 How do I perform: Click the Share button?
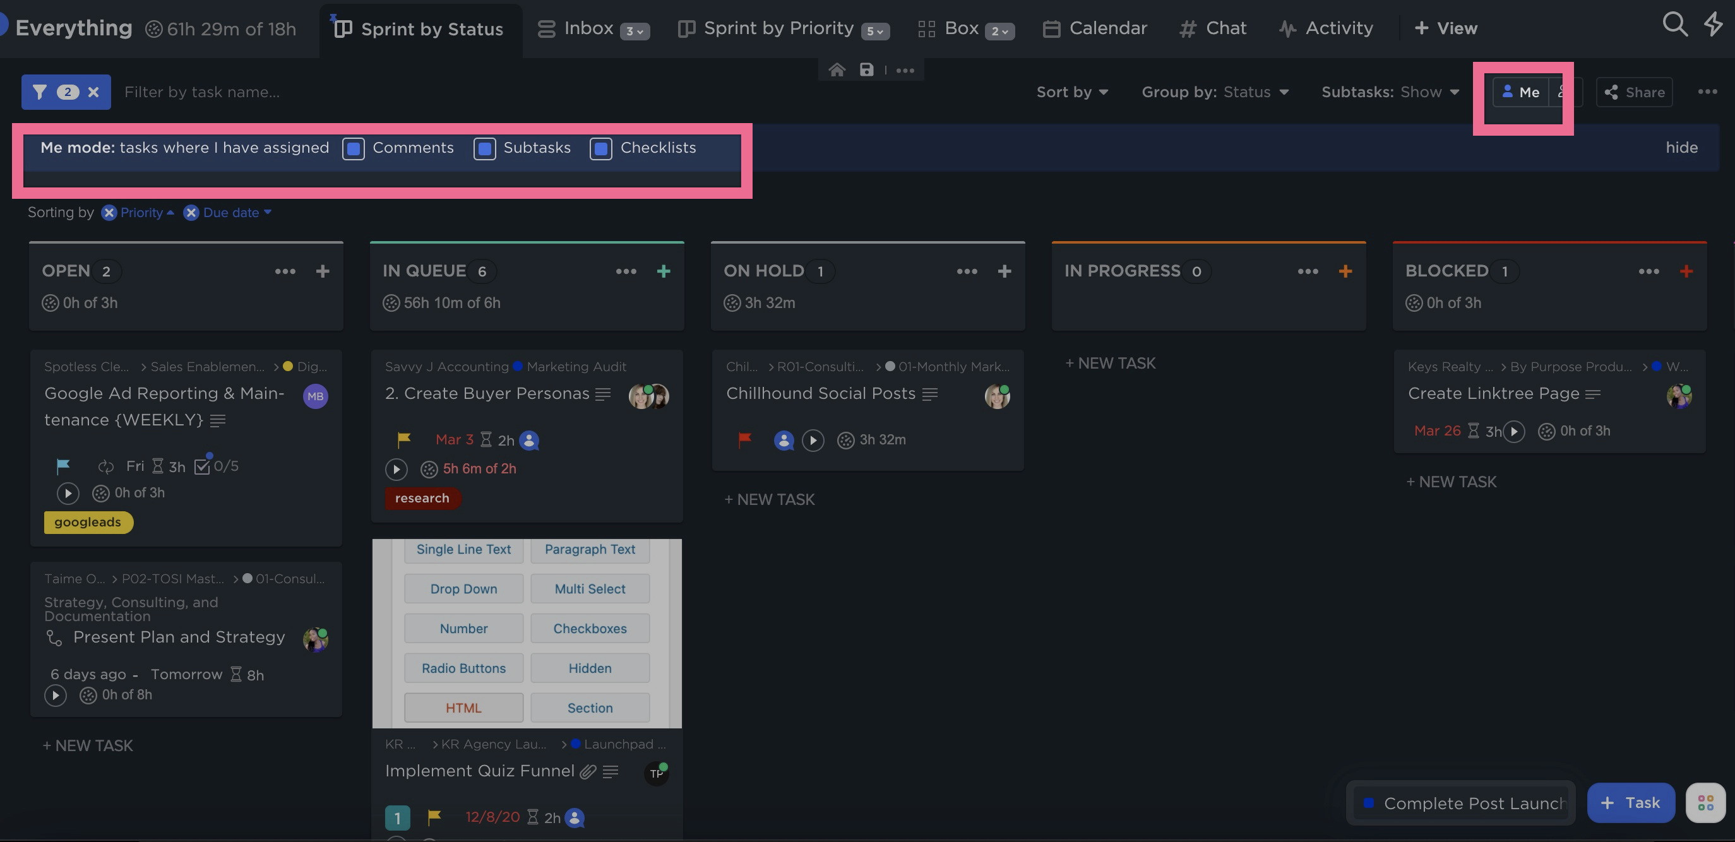pyautogui.click(x=1634, y=92)
